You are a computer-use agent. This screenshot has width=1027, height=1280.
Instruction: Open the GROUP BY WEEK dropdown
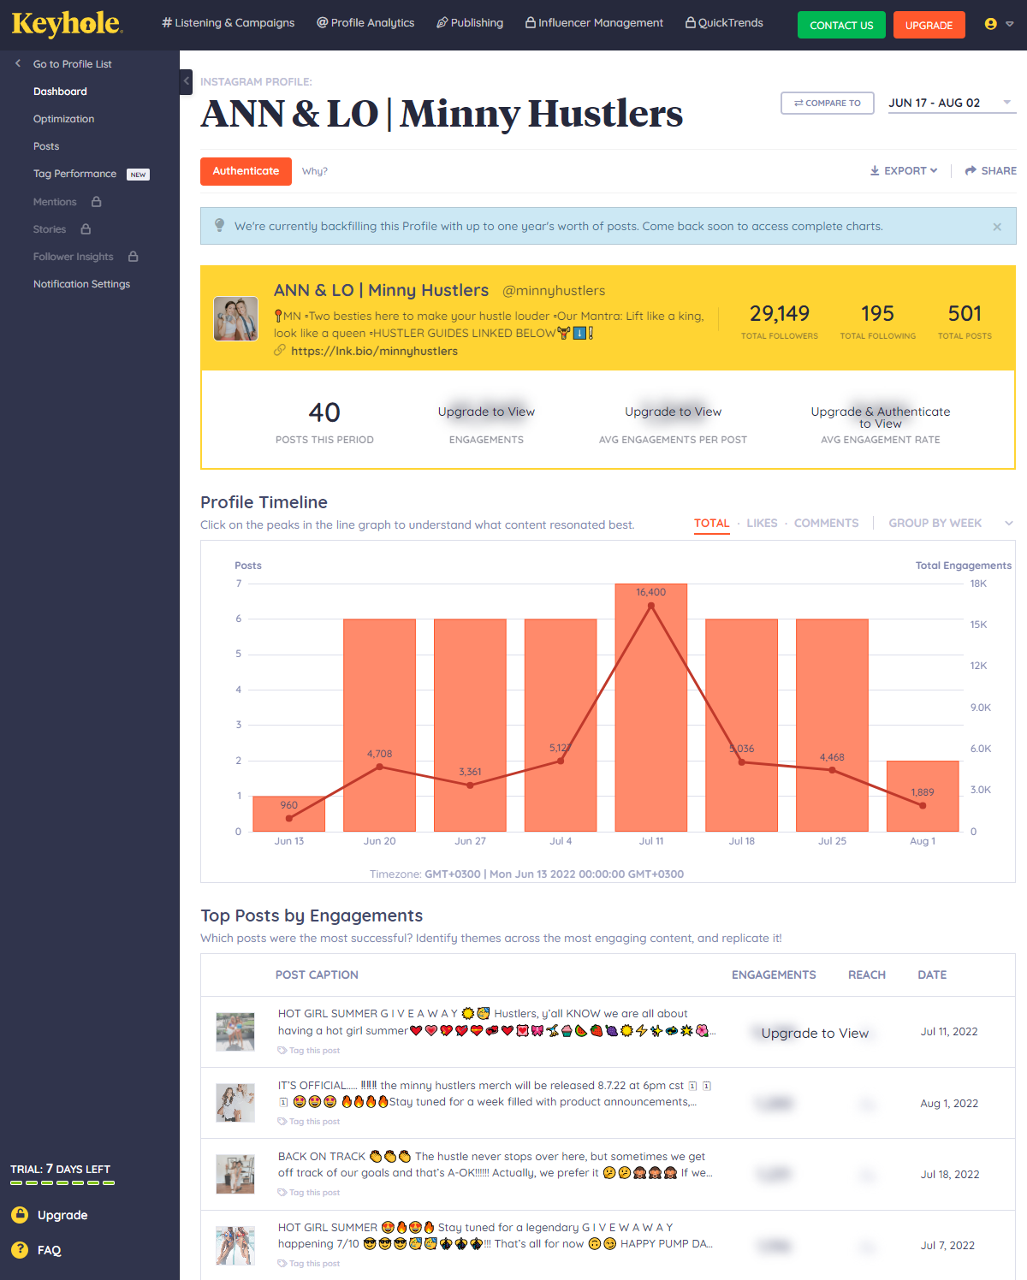coord(951,523)
